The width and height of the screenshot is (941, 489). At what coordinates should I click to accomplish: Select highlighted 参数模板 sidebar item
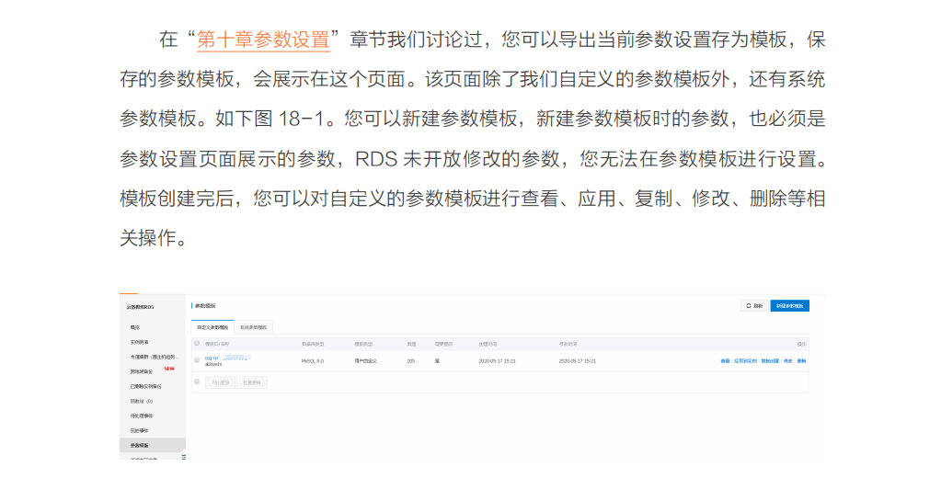[x=153, y=445]
